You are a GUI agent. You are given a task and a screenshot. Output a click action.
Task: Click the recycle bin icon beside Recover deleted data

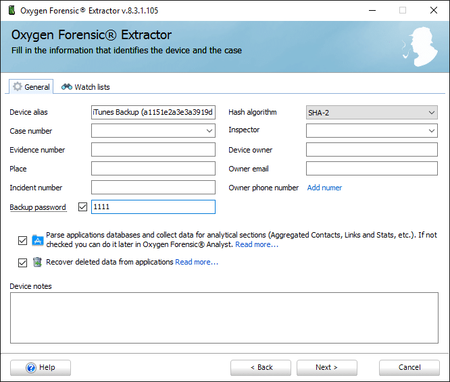tap(37, 262)
